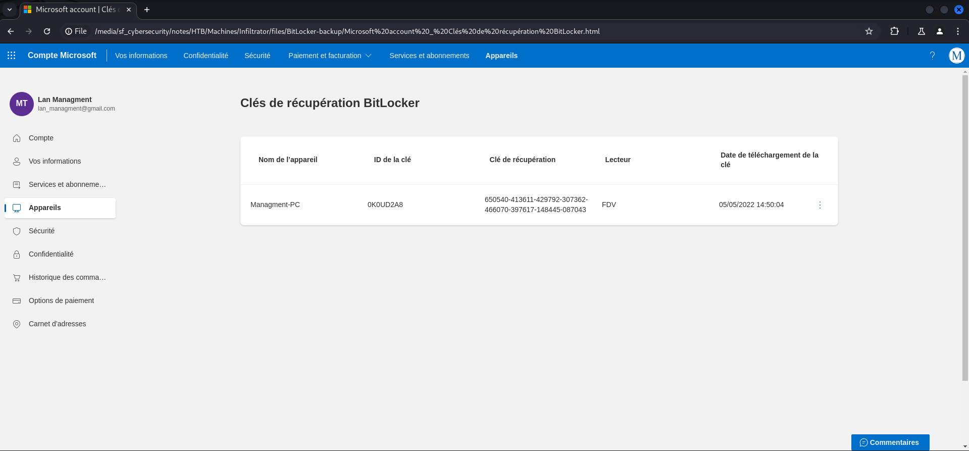Open Services et abonnements in top navigation
The width and height of the screenshot is (969, 451).
pos(429,56)
